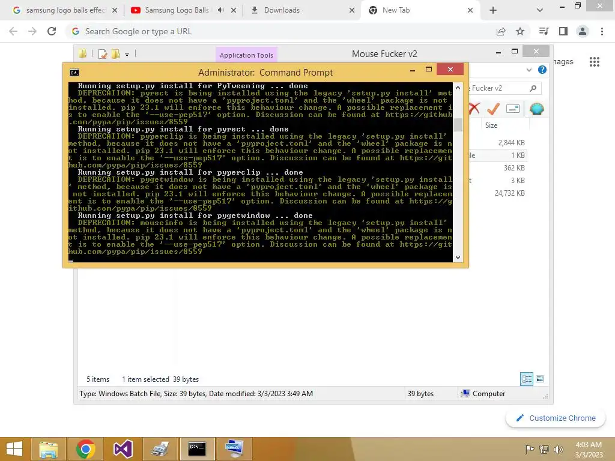The image size is (615, 461).
Task: Collapse the Explorer ribbon chevron
Action: [x=529, y=70]
